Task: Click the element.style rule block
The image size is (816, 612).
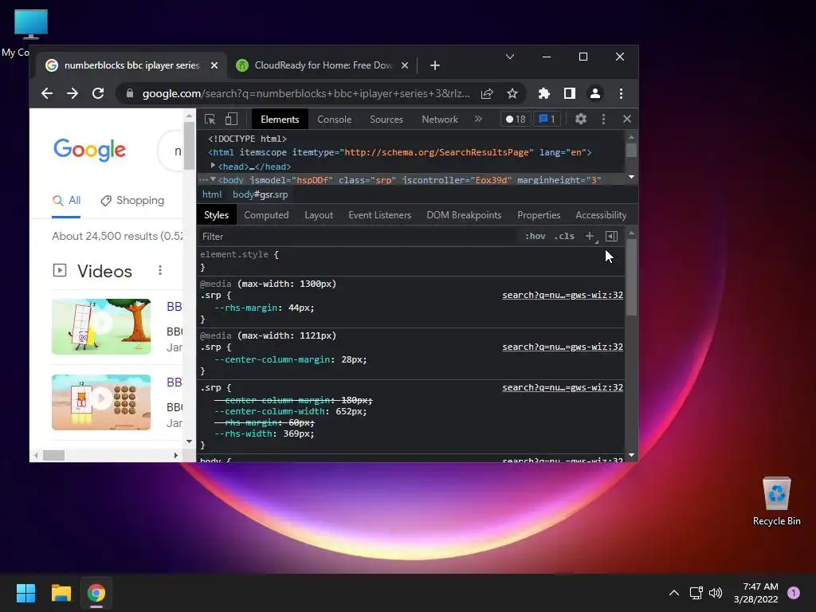Action: [411, 261]
